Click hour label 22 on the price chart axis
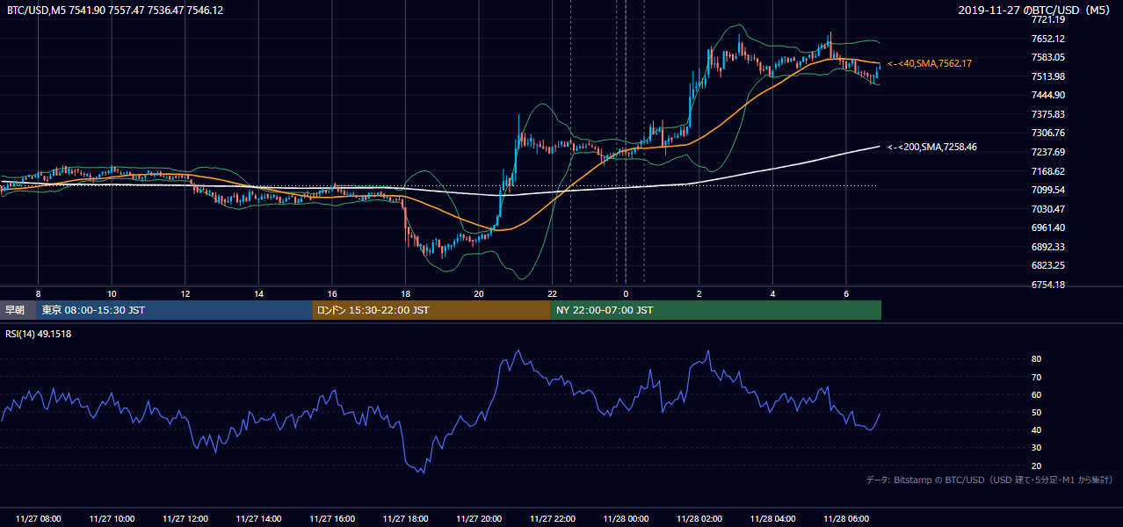Viewport: 1123px width, 527px height. 552,293
